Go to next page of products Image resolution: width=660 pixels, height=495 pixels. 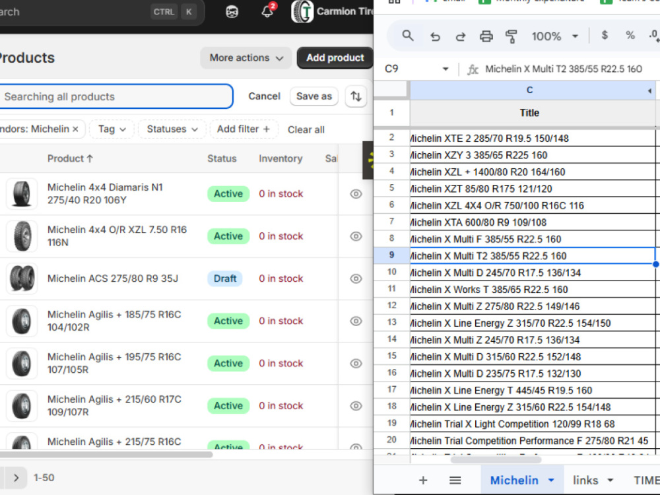click(16, 478)
